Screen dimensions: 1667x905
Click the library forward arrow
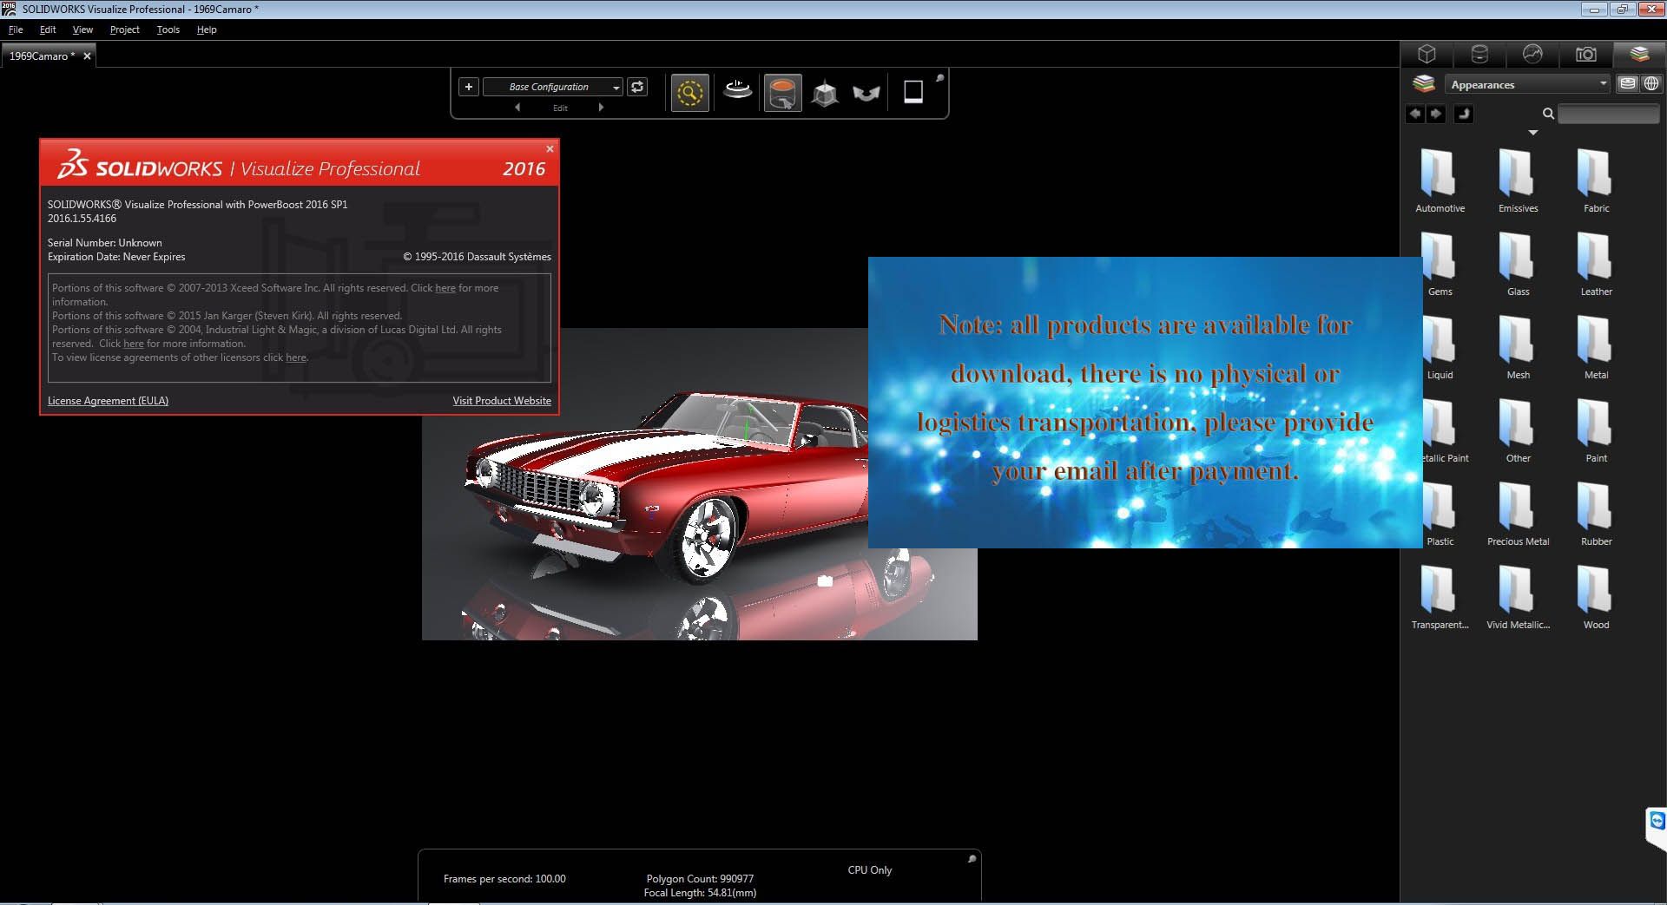click(1436, 114)
